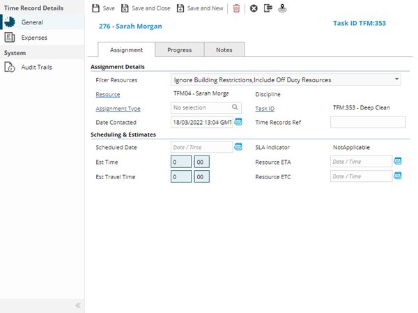The width and height of the screenshot is (418, 313).
Task: Open calendar picker for Resource ETA
Action: pos(398,161)
